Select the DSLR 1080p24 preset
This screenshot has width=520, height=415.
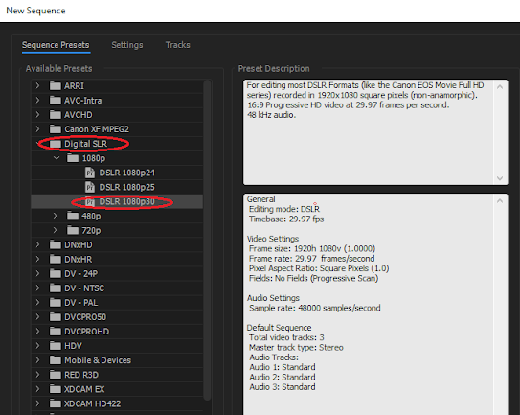[x=127, y=173]
